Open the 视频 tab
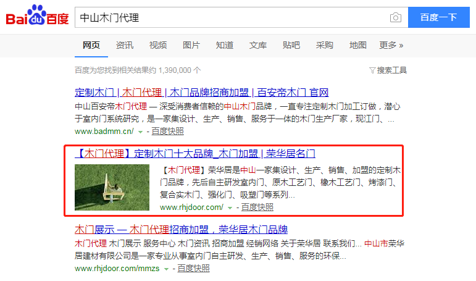Screen dimensions: 476x281 [x=158, y=45]
